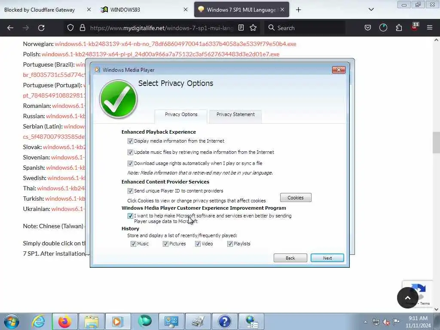The image size is (440, 330).
Task: Open the Firefox hamburger application menu
Action: [x=430, y=27]
